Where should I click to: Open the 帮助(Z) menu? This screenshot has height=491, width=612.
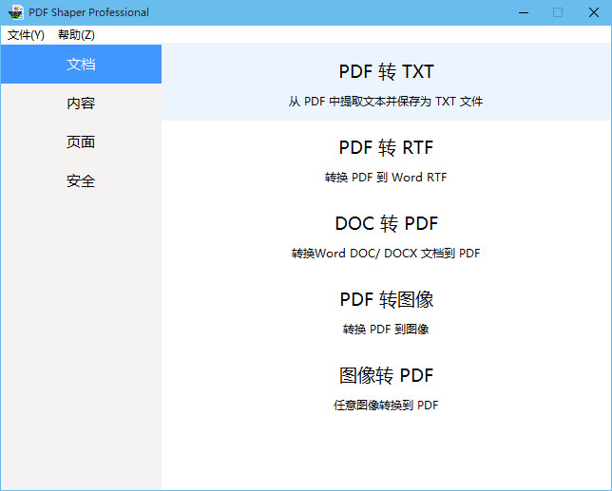coord(76,35)
